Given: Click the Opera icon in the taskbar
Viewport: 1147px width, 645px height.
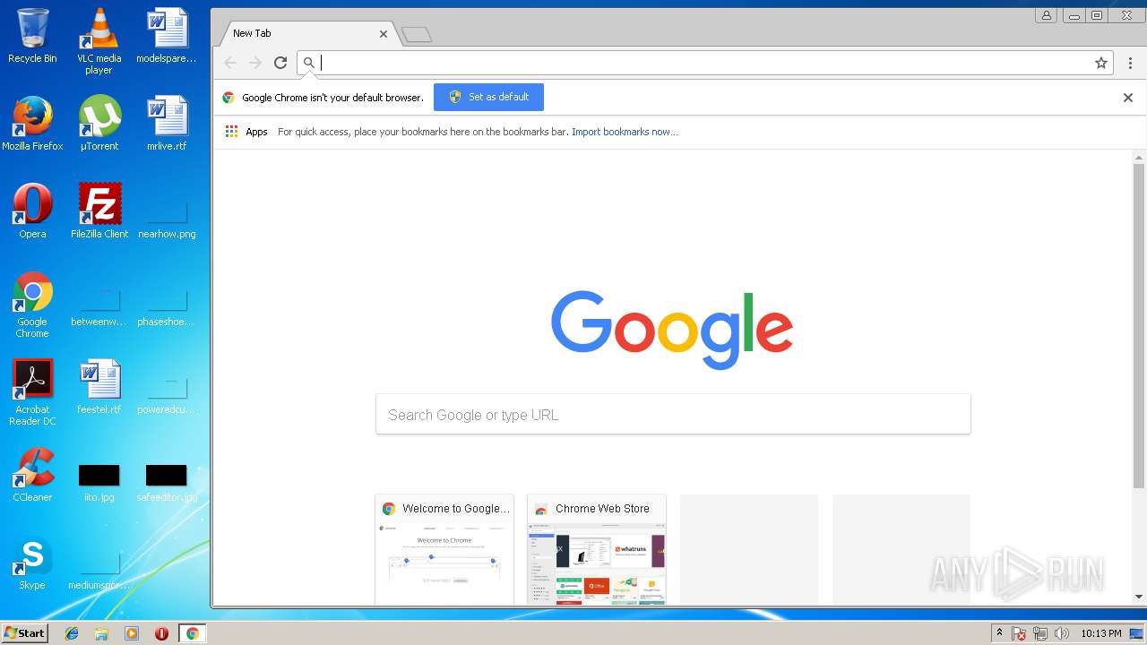Looking at the screenshot, I should pos(161,633).
